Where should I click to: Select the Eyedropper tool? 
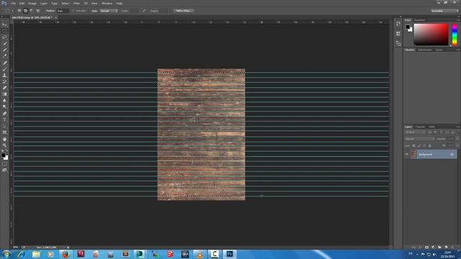click(x=4, y=56)
